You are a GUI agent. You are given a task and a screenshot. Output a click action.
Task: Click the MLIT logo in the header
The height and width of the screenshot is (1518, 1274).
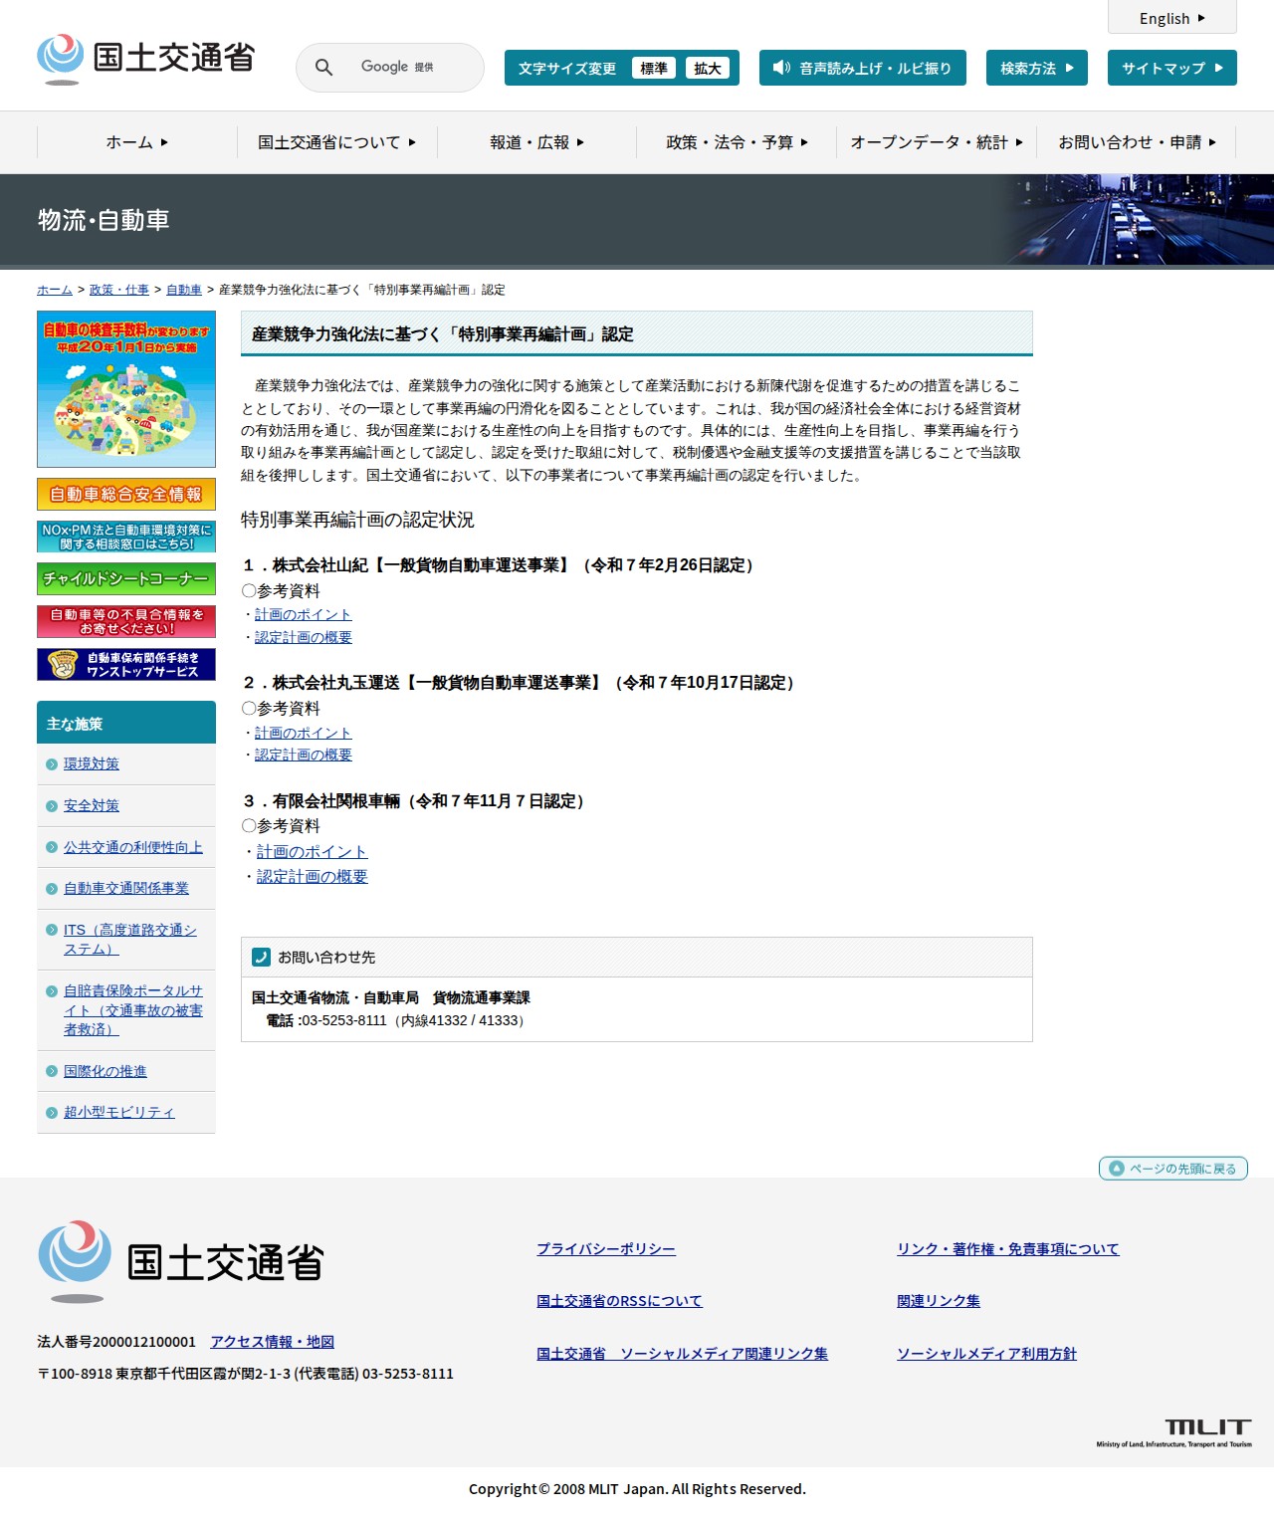point(146,59)
